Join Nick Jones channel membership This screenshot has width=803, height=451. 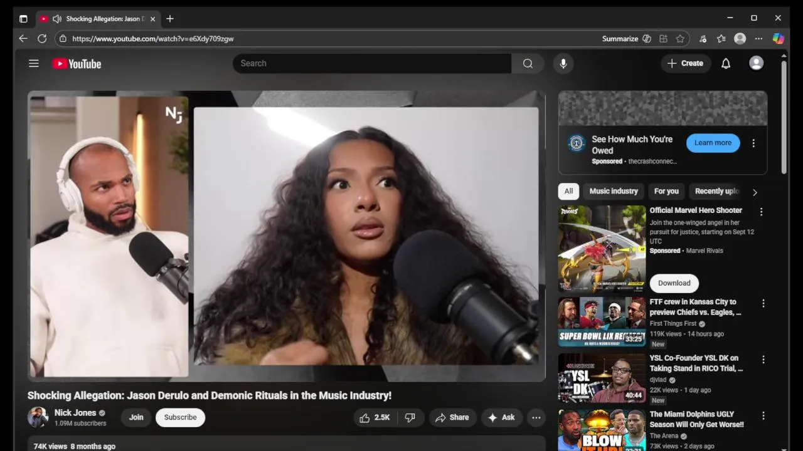(x=136, y=417)
